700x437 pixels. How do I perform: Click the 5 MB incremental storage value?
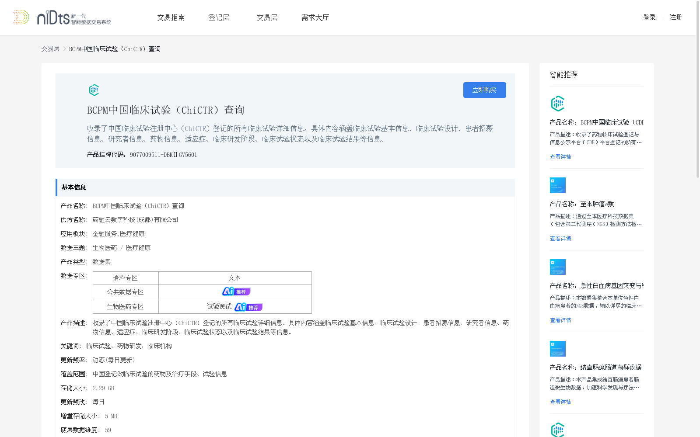tap(111, 416)
